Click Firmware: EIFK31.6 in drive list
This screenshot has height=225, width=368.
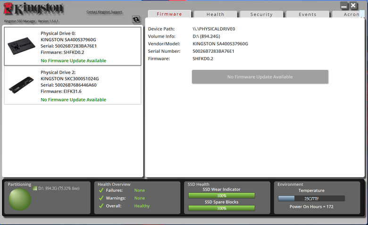(x=61, y=91)
